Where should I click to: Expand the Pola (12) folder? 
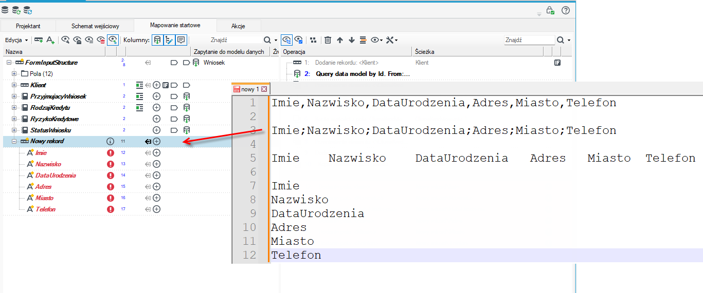pyautogui.click(x=14, y=74)
